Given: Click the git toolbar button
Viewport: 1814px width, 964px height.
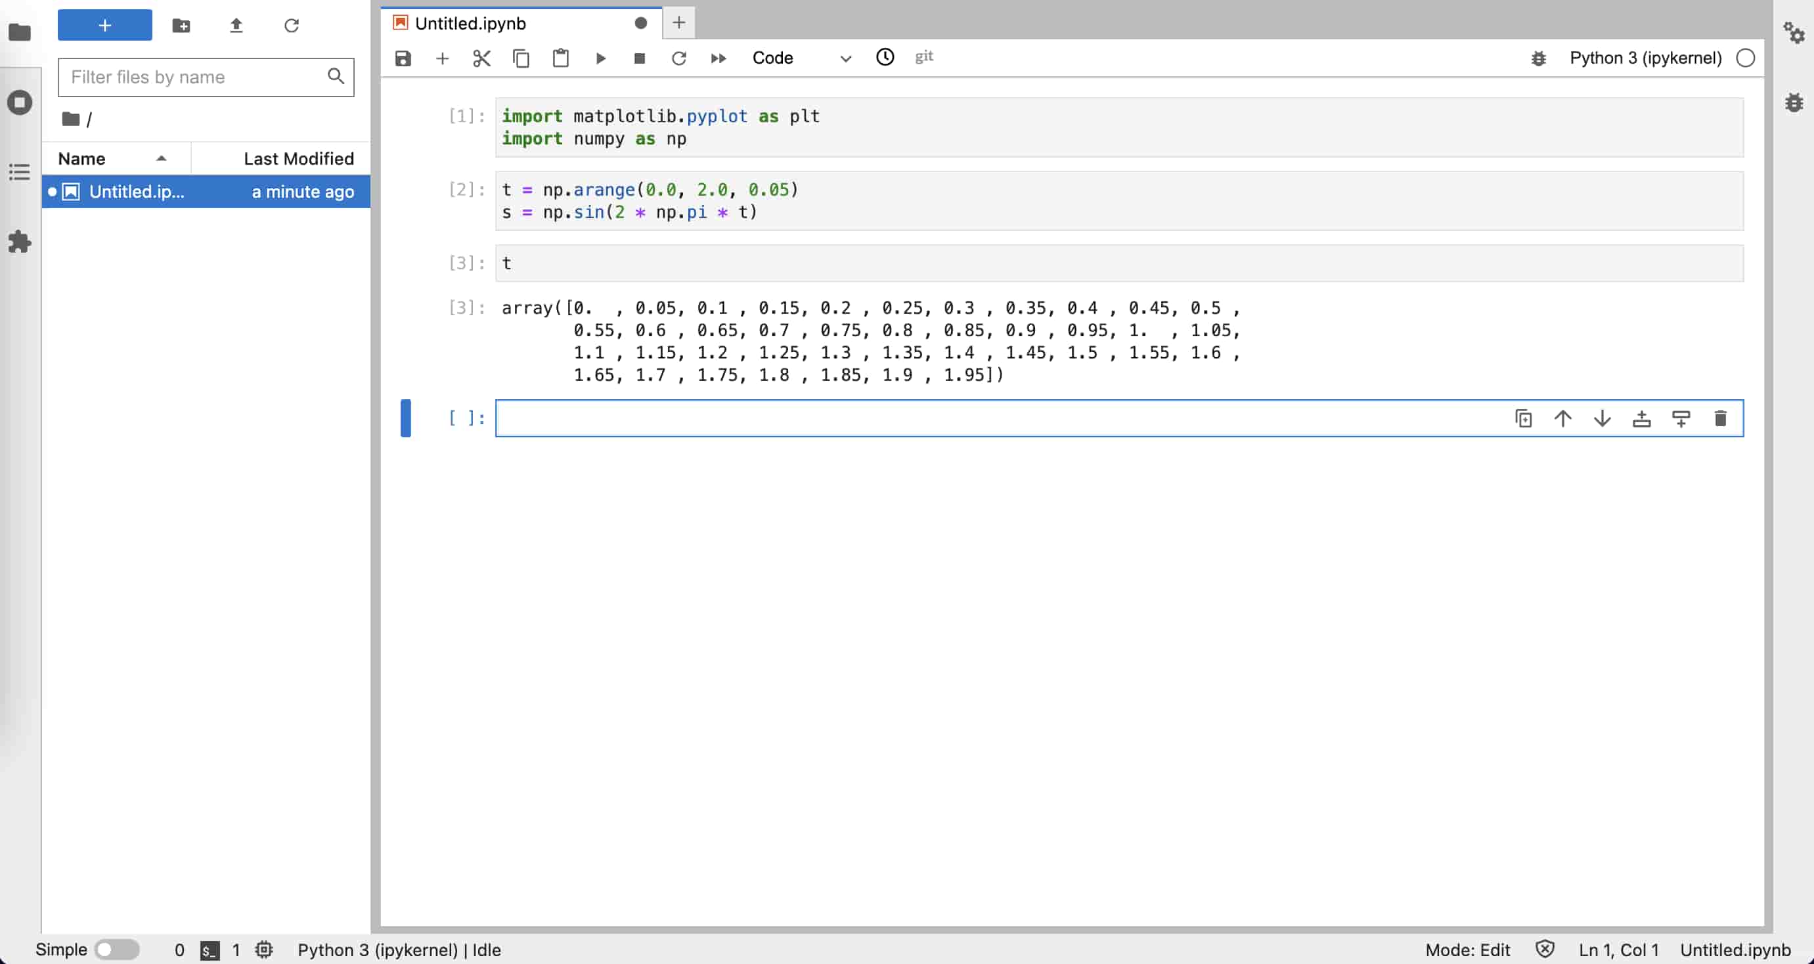Looking at the screenshot, I should pyautogui.click(x=924, y=56).
